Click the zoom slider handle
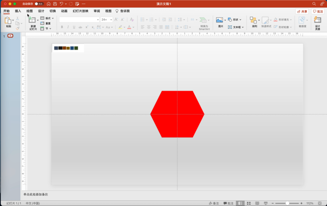The height and width of the screenshot is (206, 327). (x=287, y=203)
